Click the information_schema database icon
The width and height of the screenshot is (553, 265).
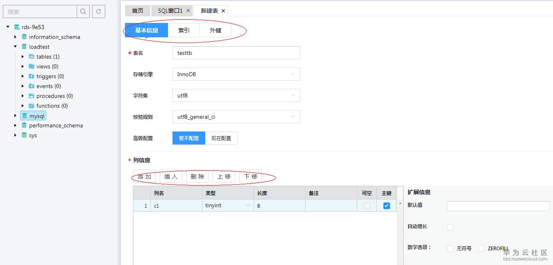pos(24,37)
